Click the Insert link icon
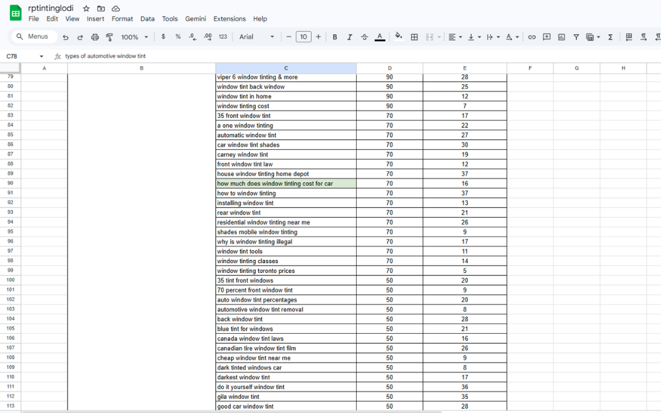This screenshot has height=413, width=661. pos(532,37)
